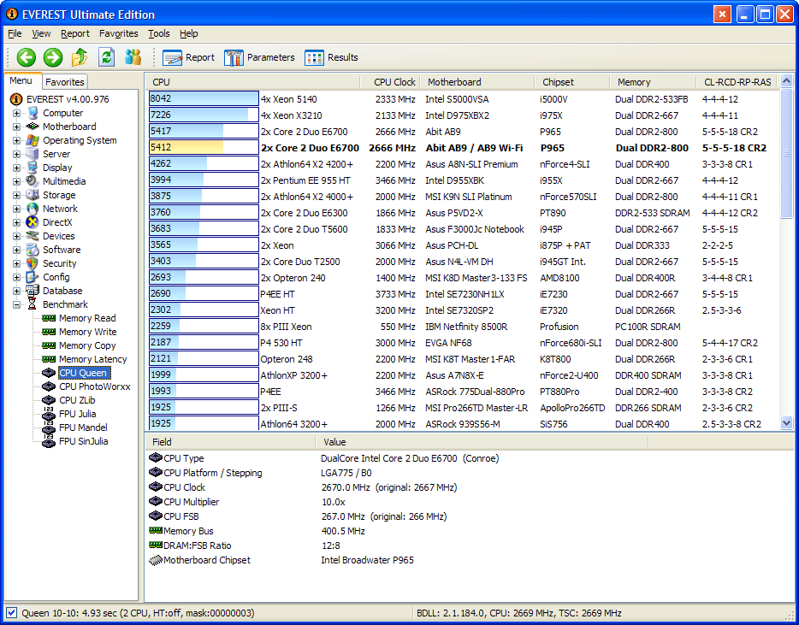Click the Results toolbar button
The height and width of the screenshot is (625, 799).
click(x=331, y=57)
